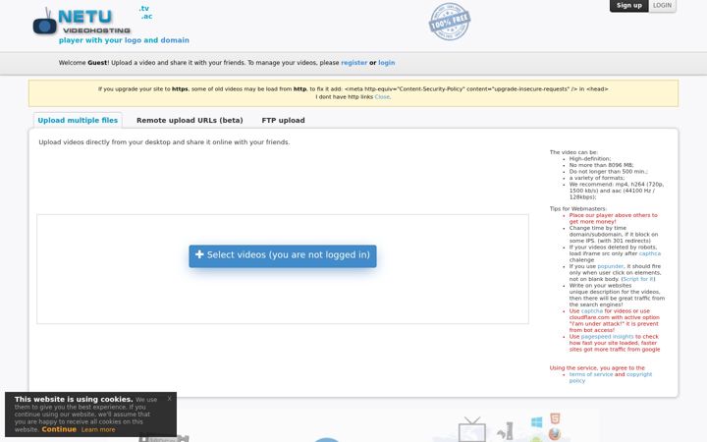Open the register link in welcome bar
The width and height of the screenshot is (707, 442).
point(353,63)
